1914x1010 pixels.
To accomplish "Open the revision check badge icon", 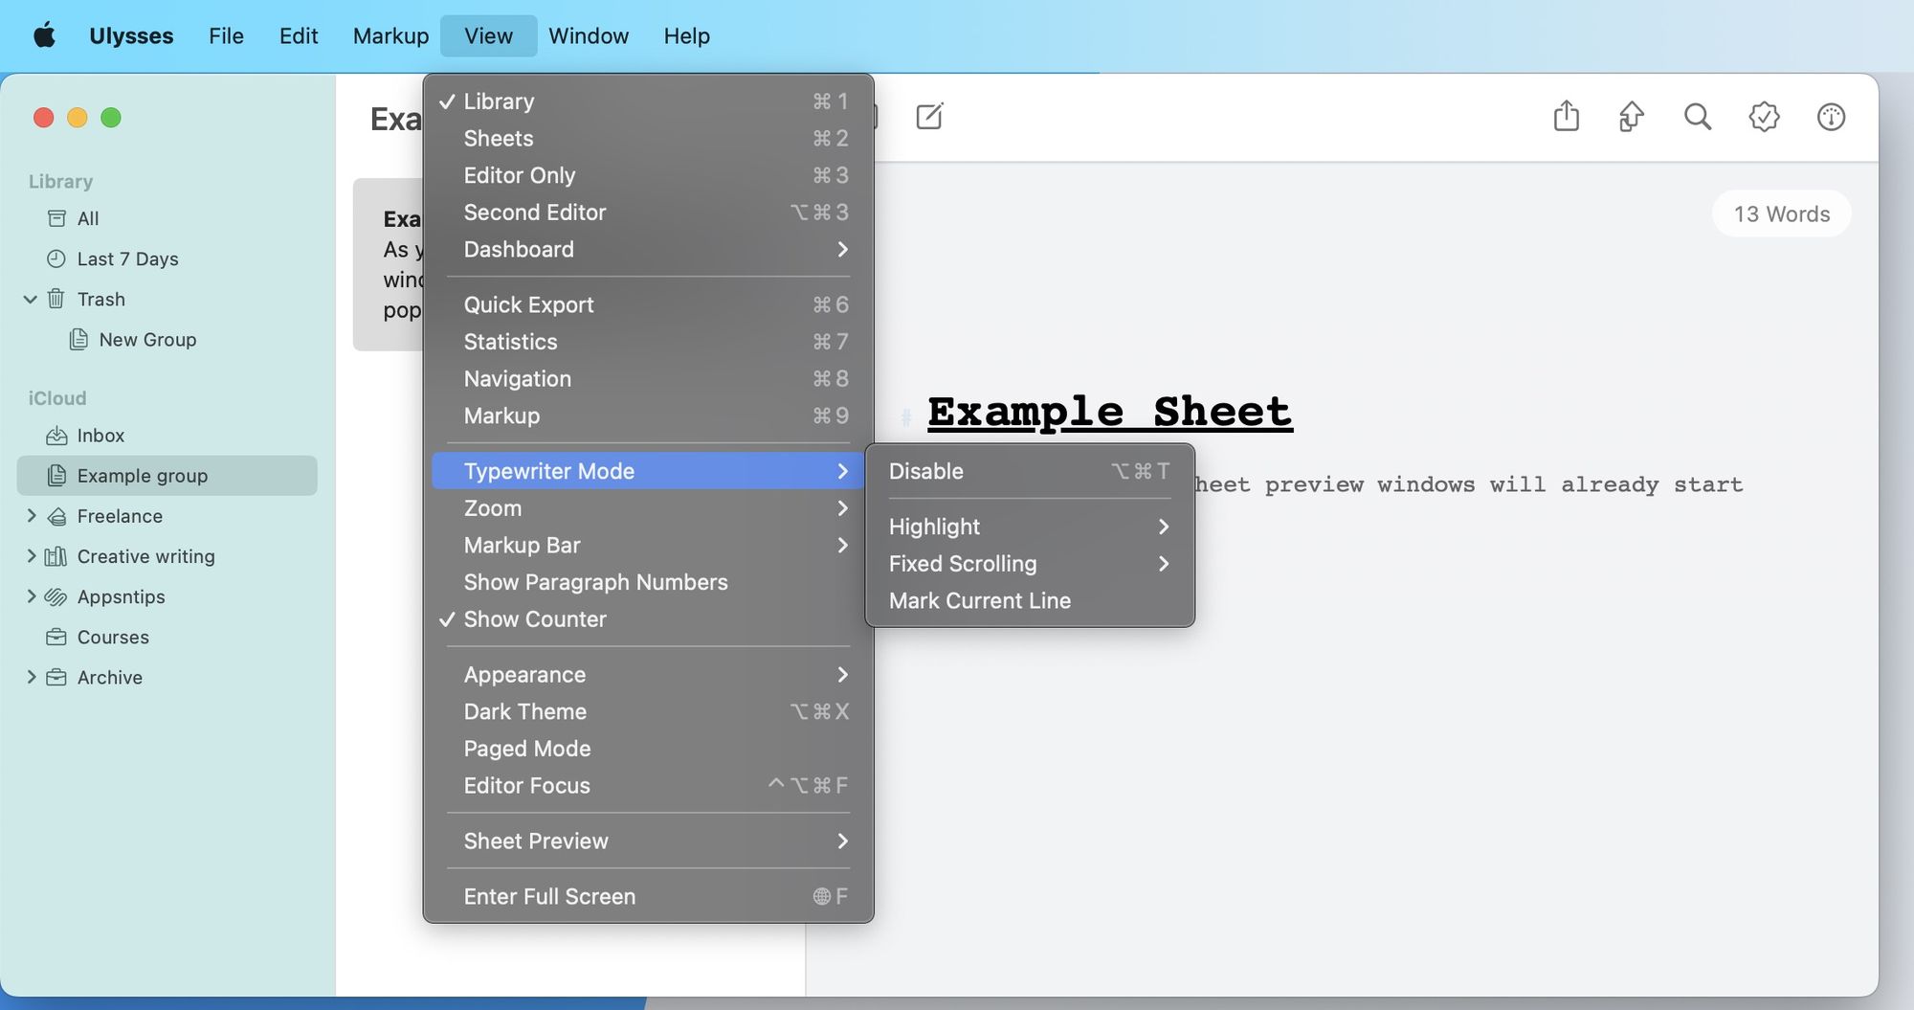I will [1763, 117].
